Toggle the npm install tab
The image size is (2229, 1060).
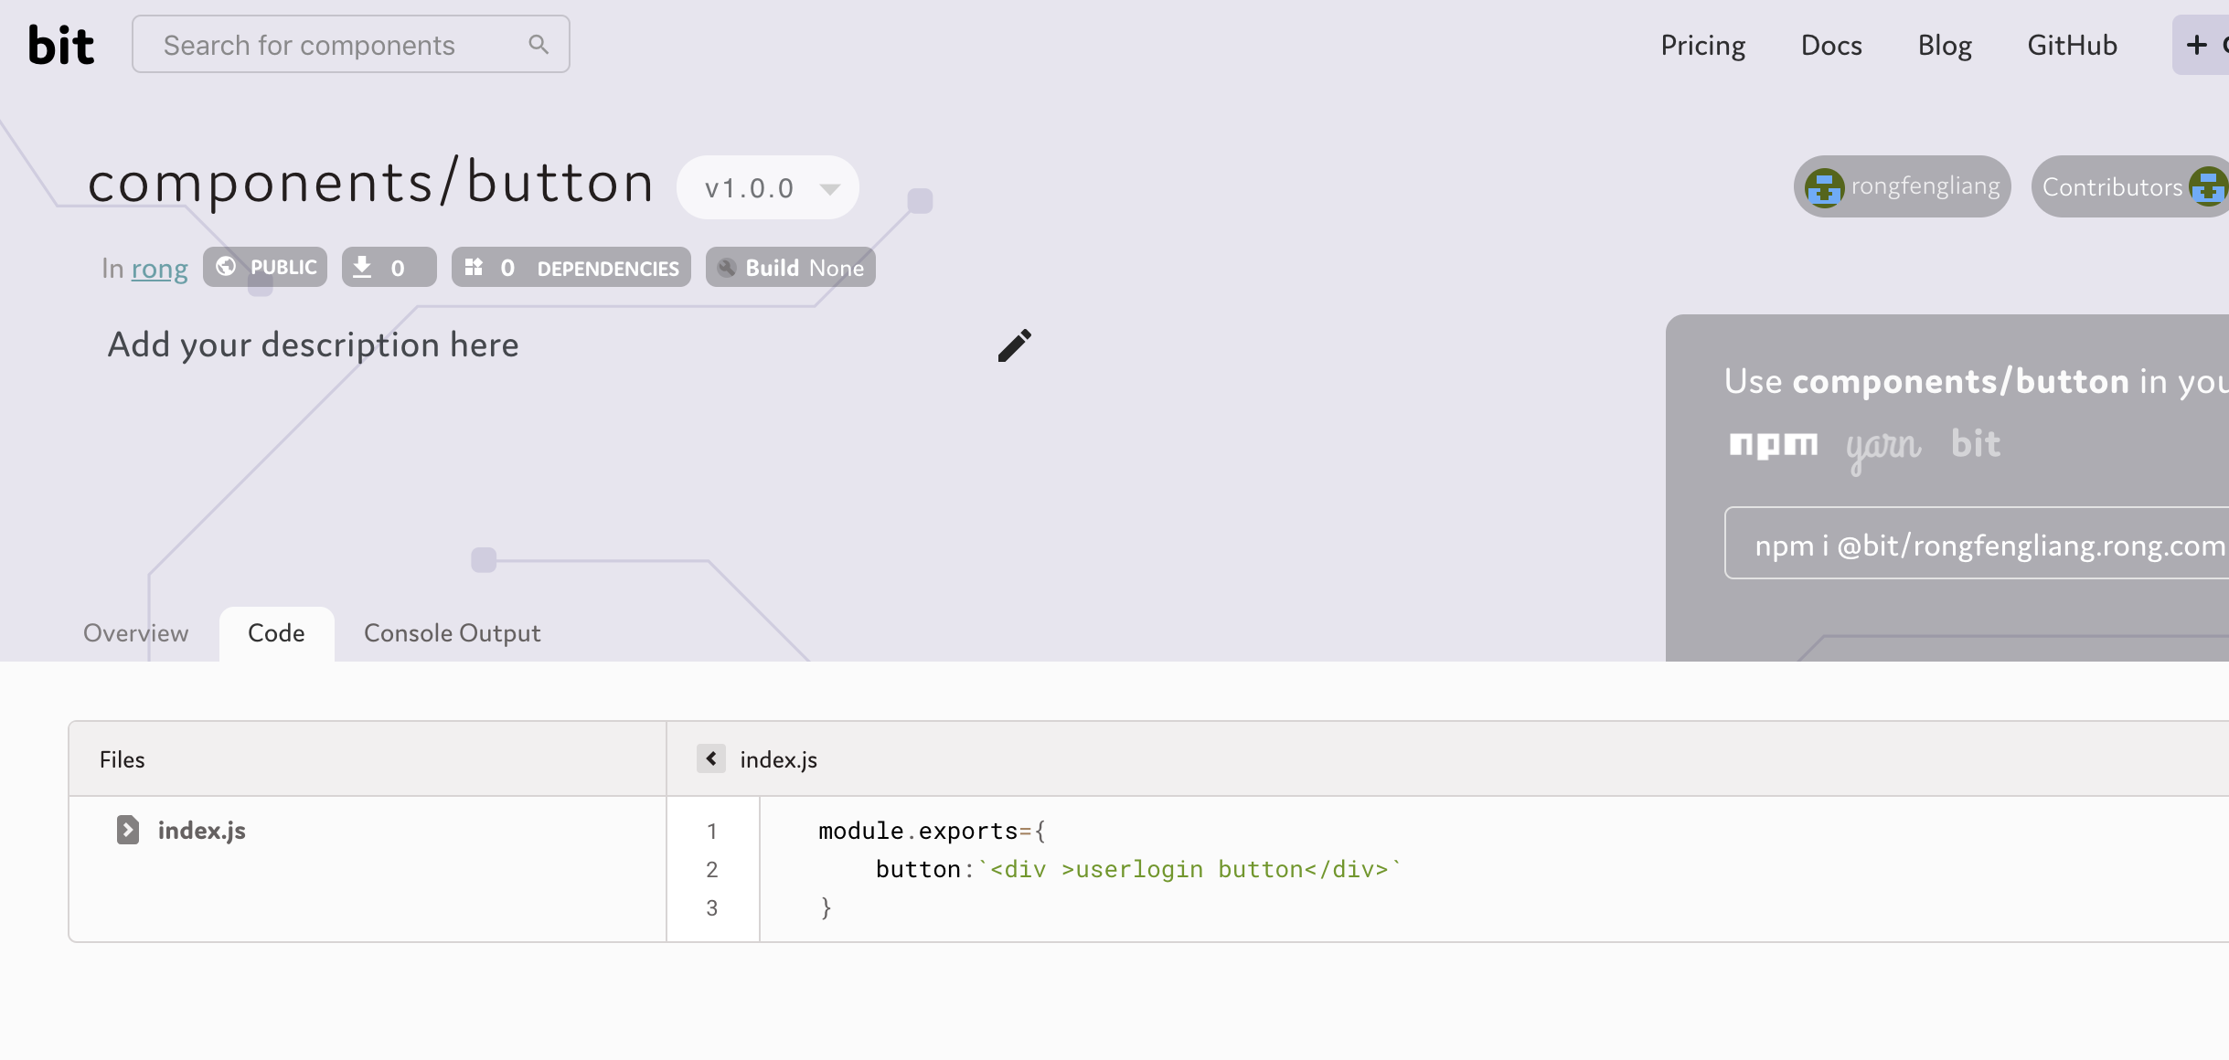1774,440
